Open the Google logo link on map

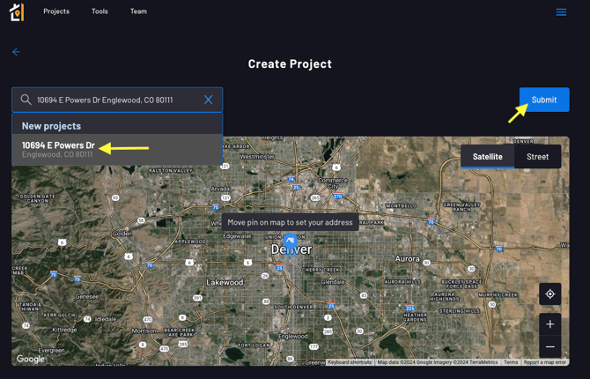pos(31,359)
